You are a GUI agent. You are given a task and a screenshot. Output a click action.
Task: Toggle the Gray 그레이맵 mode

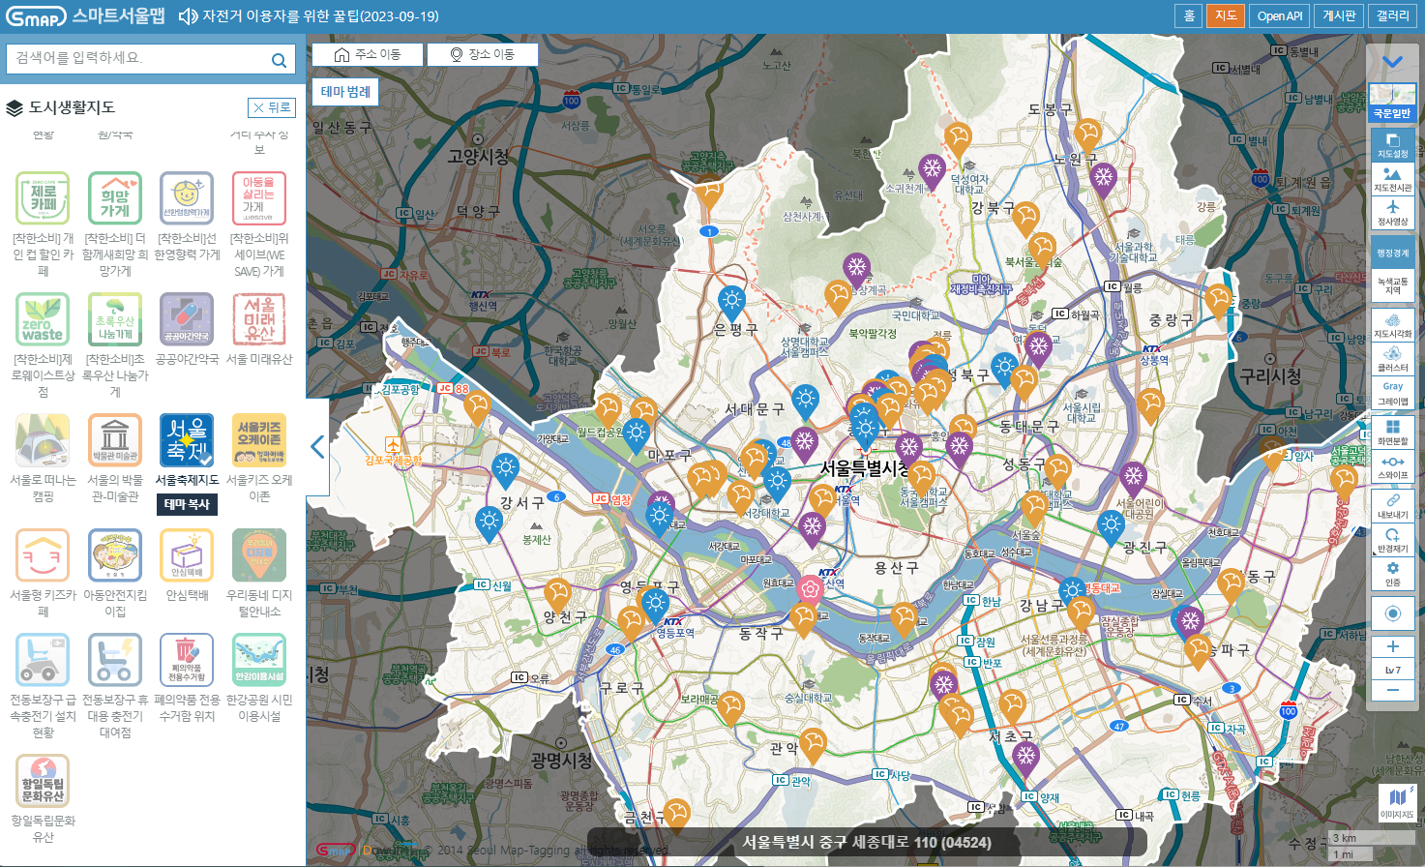[x=1392, y=393]
